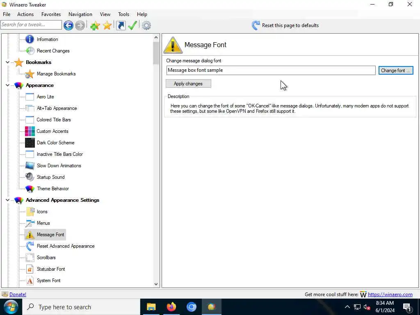
Task: Add bookmark with green plus star icon
Action: tap(95, 25)
